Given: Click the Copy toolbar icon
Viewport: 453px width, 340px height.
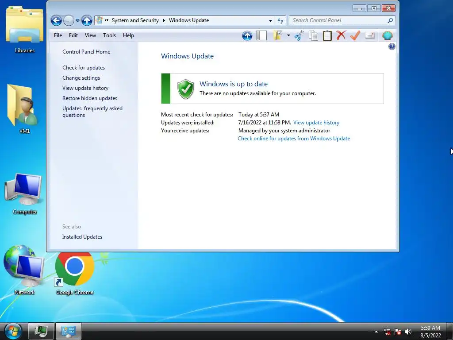Looking at the screenshot, I should tap(313, 35).
